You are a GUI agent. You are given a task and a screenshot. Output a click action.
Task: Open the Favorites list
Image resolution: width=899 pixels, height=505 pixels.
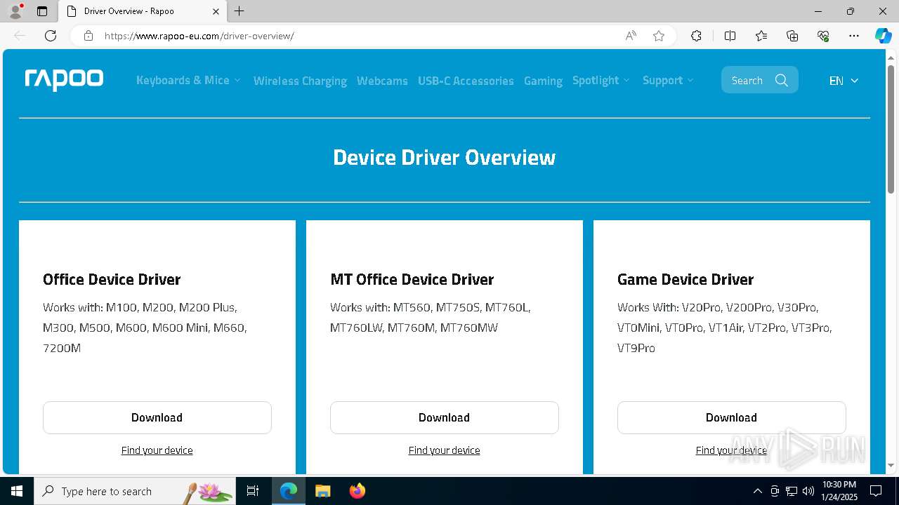pos(761,36)
